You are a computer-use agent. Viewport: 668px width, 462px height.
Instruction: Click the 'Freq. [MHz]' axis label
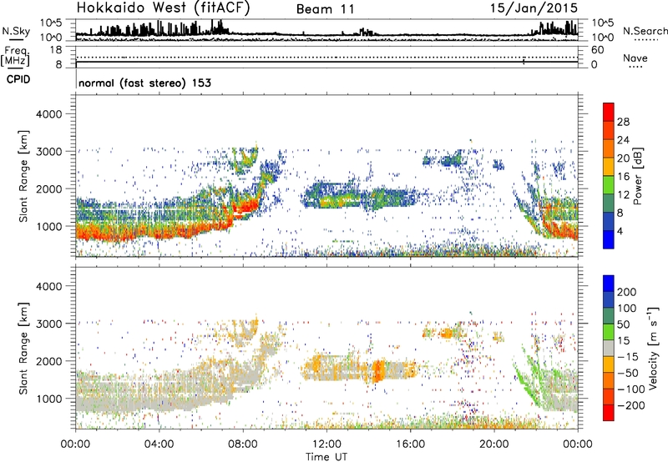pos(15,57)
